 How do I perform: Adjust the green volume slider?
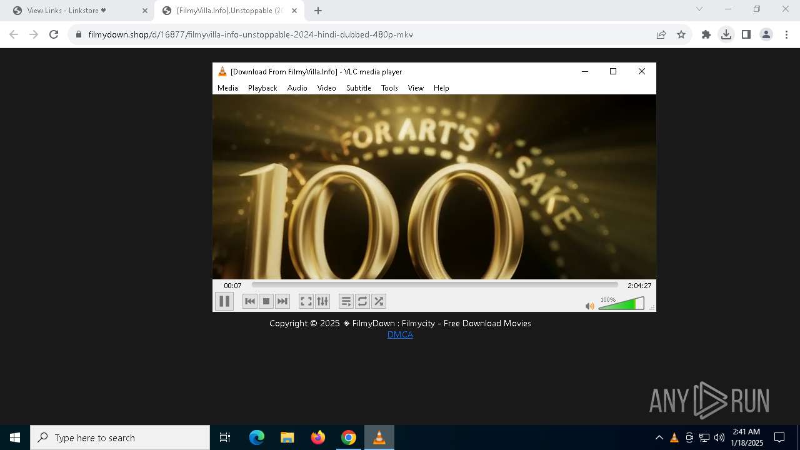[621, 304]
